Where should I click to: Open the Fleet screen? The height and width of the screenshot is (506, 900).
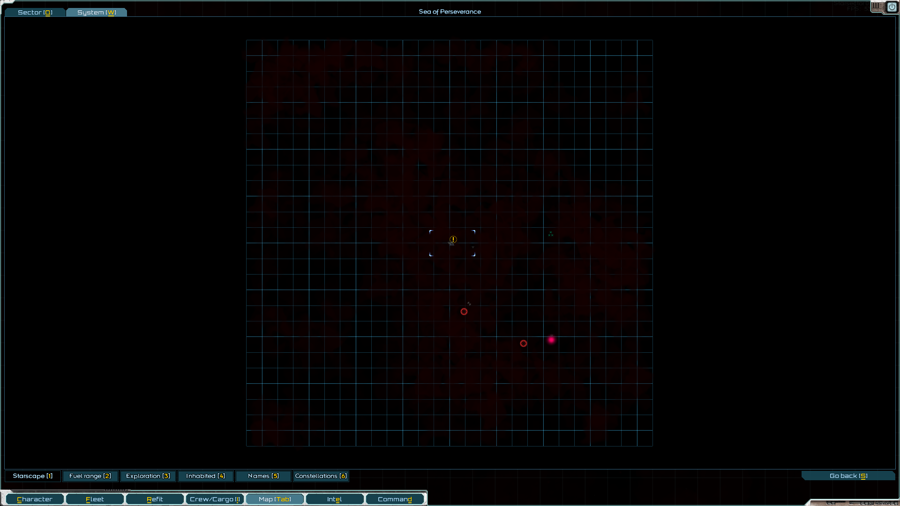[95, 499]
